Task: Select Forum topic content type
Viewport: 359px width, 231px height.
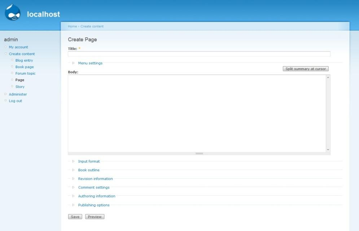Action: point(25,74)
